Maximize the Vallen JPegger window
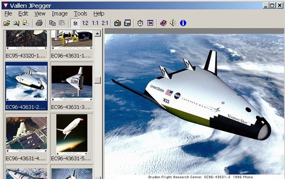 tap(272, 6)
